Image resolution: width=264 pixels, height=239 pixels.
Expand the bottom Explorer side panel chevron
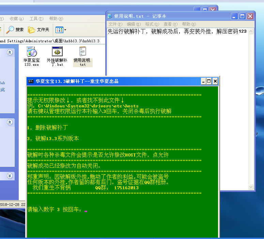tap(10, 176)
